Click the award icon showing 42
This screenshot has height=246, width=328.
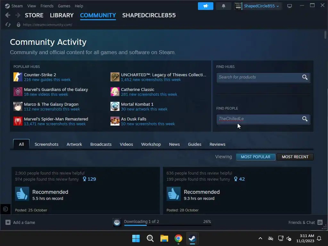(236, 179)
